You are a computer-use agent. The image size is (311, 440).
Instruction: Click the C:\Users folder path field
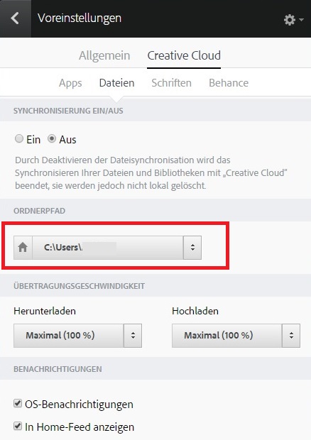[x=108, y=248]
